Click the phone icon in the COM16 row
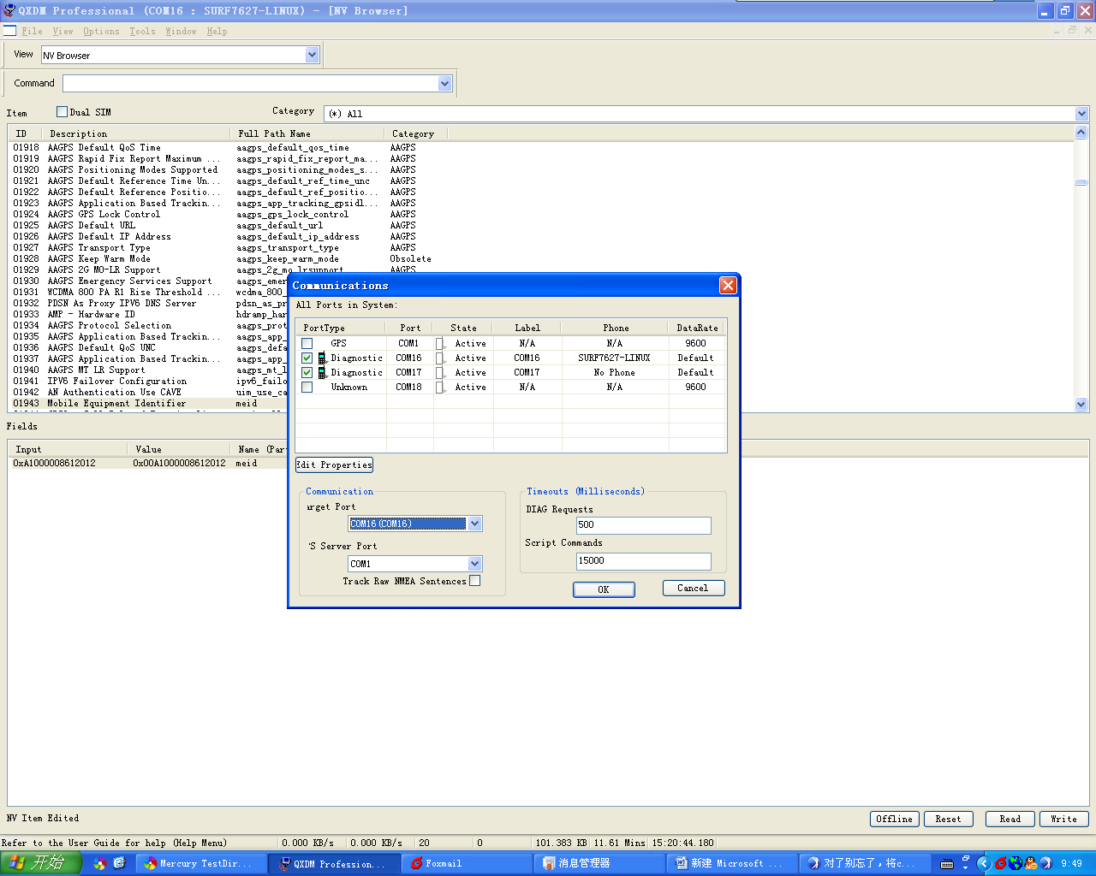Screen dimensions: 1096x876 322,358
